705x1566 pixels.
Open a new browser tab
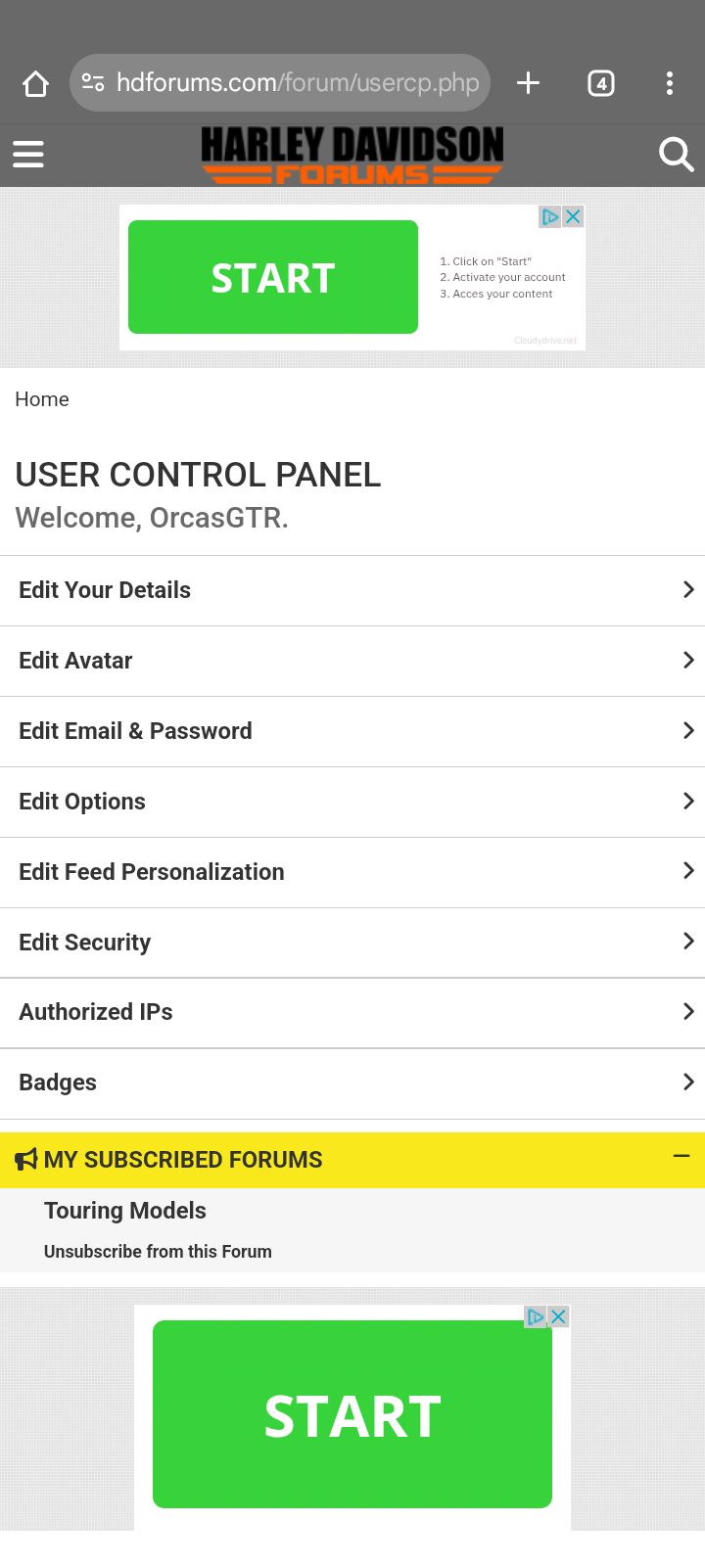(528, 83)
